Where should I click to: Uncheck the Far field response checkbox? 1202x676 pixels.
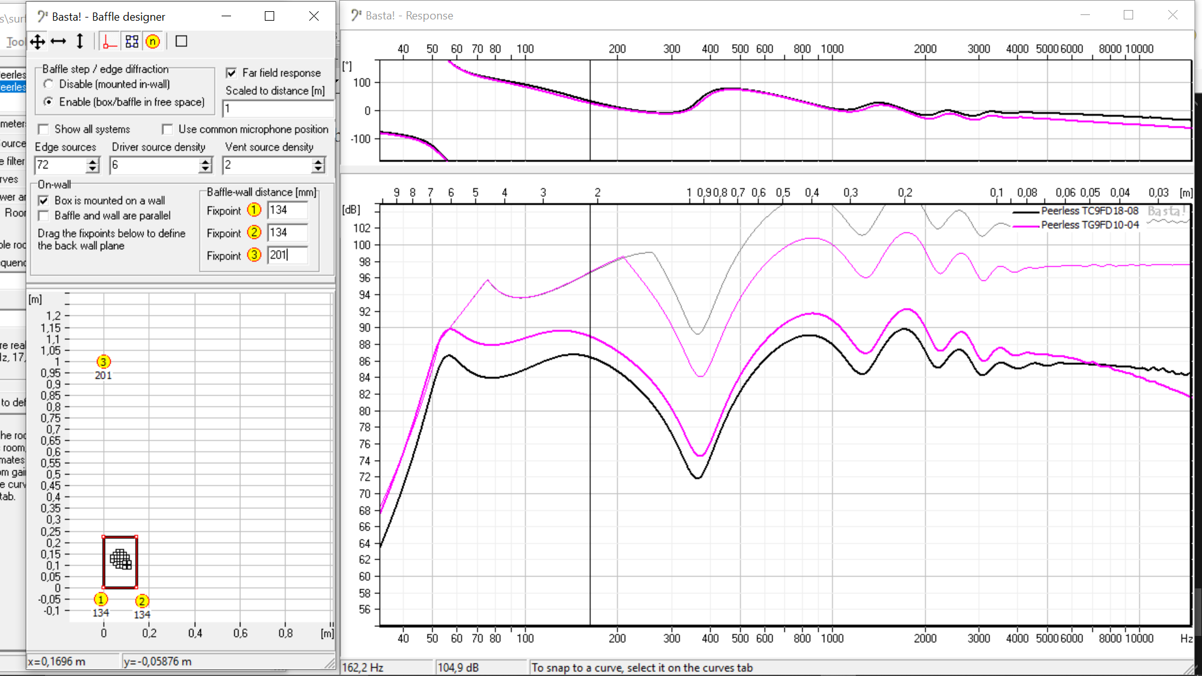232,73
